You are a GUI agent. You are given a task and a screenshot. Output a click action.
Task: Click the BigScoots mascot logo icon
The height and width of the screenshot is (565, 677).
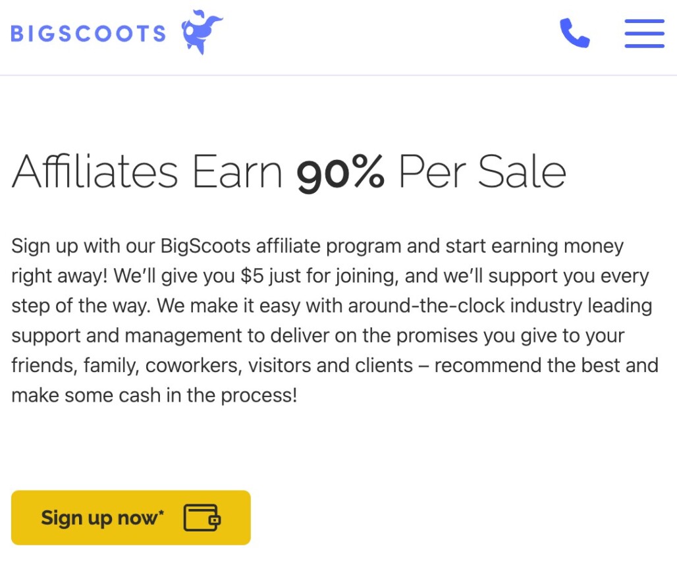(x=202, y=32)
